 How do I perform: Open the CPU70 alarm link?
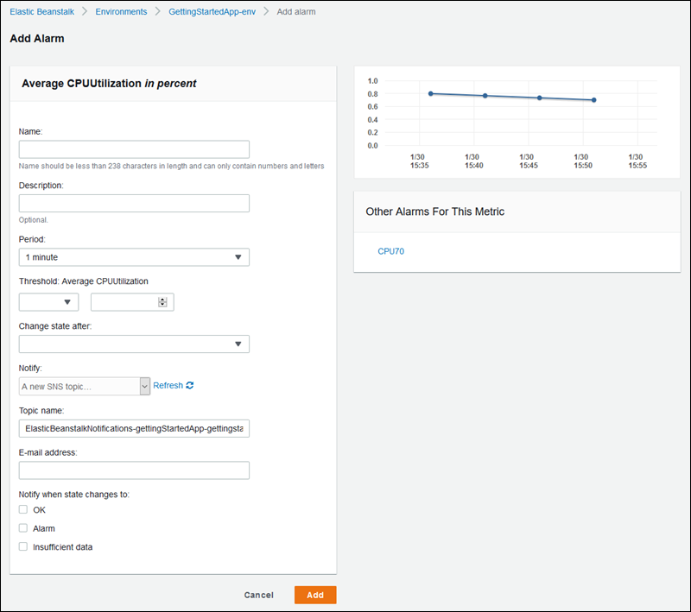(390, 252)
